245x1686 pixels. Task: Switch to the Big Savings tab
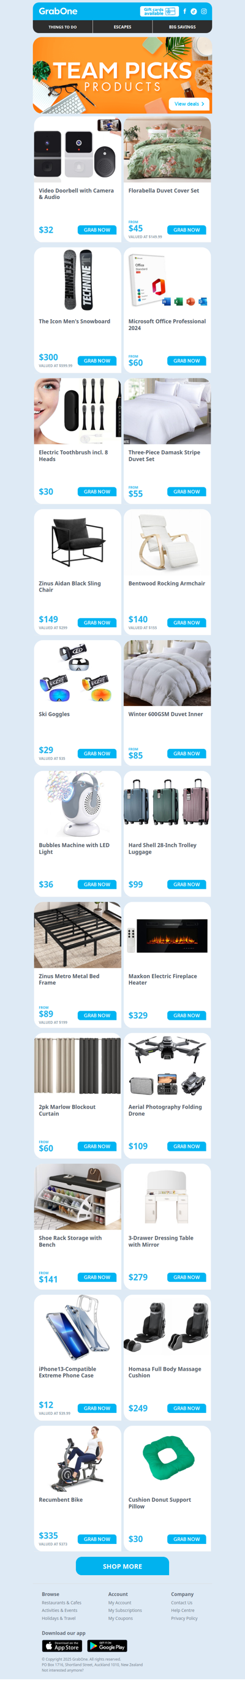(x=182, y=27)
